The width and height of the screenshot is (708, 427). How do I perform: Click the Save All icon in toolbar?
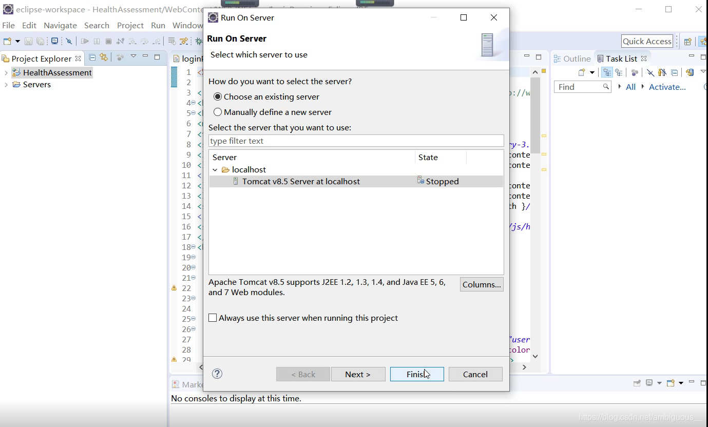[40, 41]
